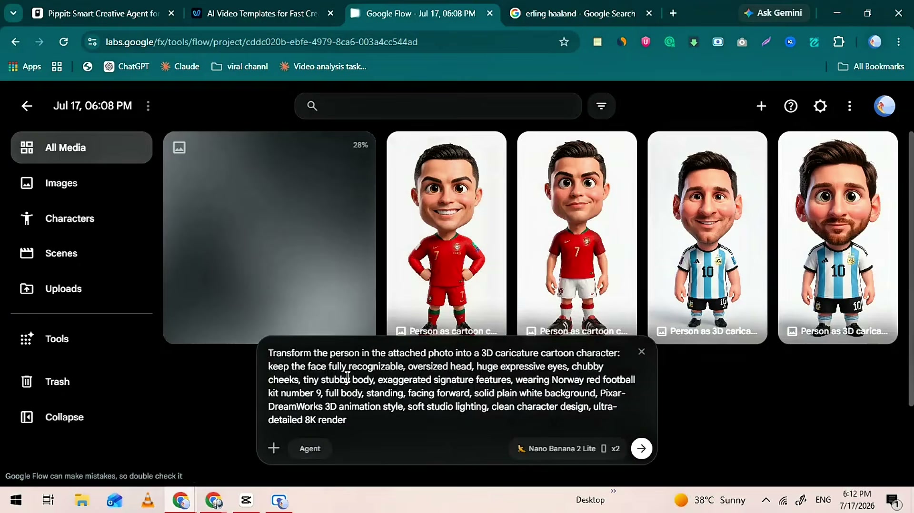The height and width of the screenshot is (513, 914).
Task: Open the tab search dropdown arrow
Action: click(x=13, y=13)
